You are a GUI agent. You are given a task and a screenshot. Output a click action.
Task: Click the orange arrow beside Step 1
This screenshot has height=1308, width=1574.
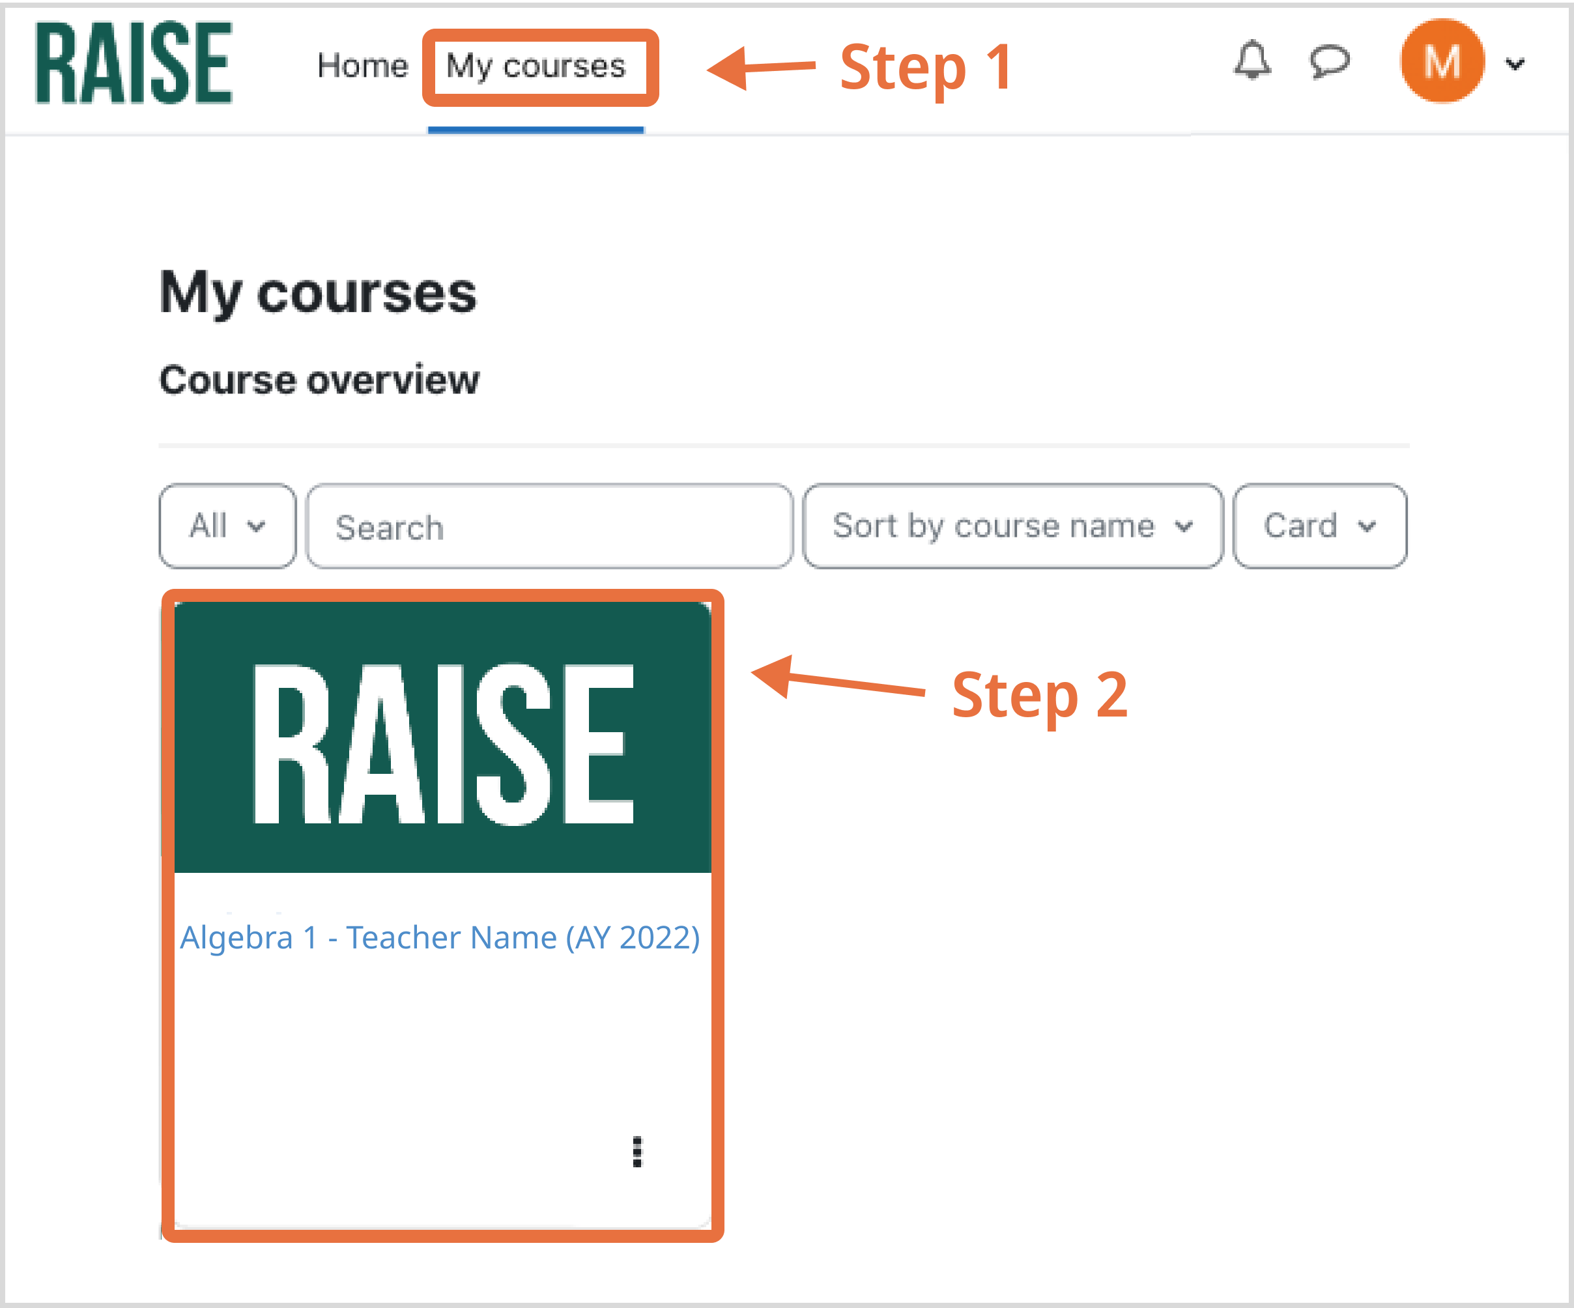click(760, 68)
